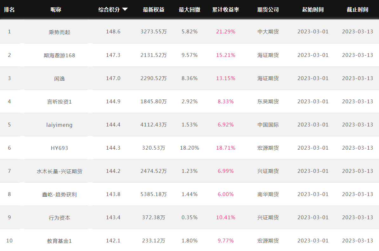Select cumulative return 15.21%
The image size is (379, 251).
pyautogui.click(x=226, y=55)
